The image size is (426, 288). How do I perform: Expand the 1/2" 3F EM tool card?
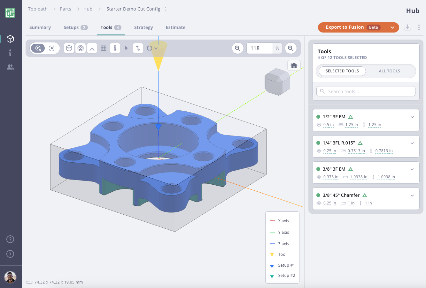point(412,117)
